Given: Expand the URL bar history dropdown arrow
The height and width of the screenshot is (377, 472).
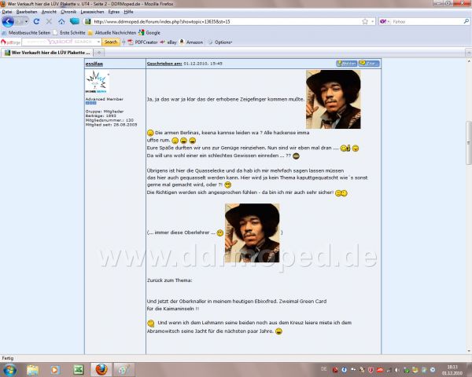Looking at the screenshot, I should click(374, 21).
